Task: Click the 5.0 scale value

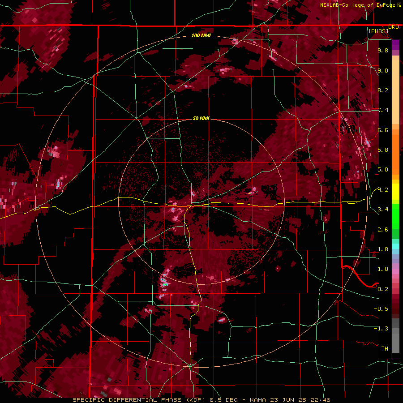Action: tap(383, 170)
